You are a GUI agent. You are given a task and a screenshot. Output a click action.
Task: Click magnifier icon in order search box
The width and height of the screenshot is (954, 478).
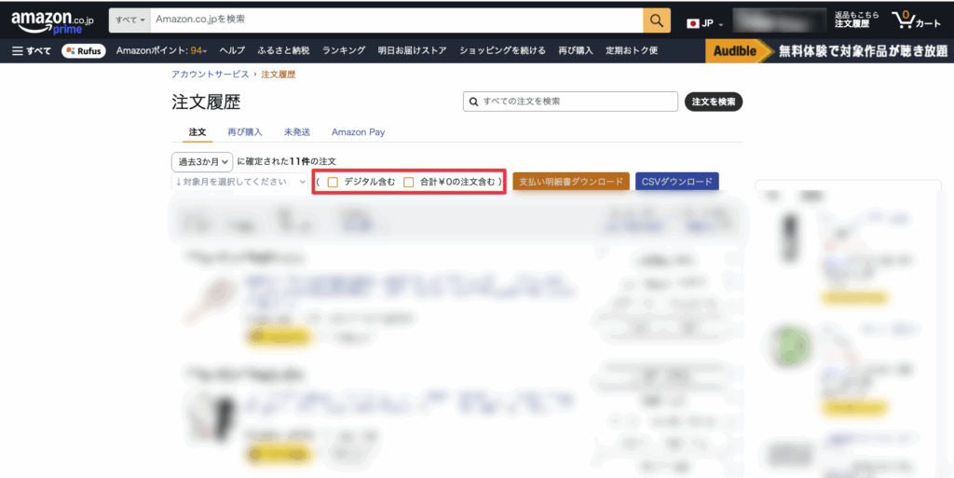474,102
